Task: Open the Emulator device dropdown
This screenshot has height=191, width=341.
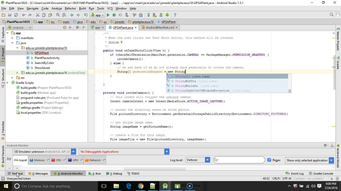Action: pyautogui.click(x=73, y=152)
